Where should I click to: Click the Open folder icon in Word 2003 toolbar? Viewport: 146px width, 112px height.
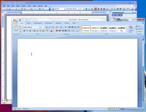[x=6, y=9]
